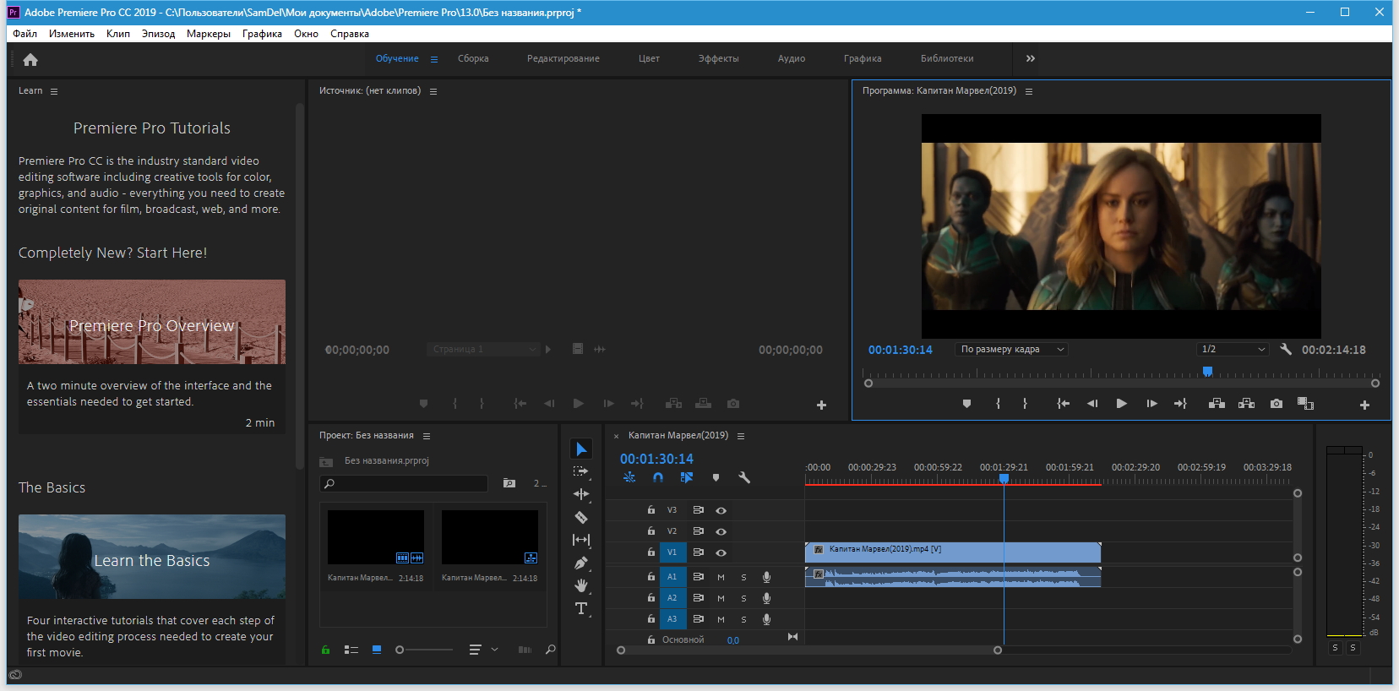Solo audio track A2
The image size is (1399, 691).
(743, 598)
